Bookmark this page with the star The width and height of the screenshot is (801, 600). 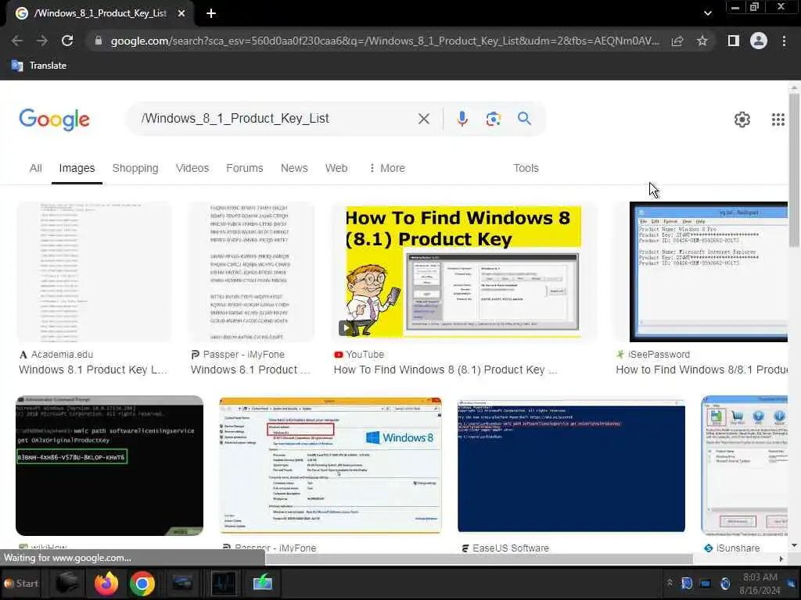(x=702, y=41)
